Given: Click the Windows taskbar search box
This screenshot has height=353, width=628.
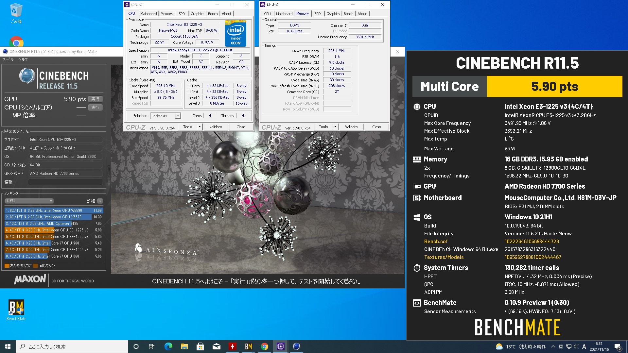Looking at the screenshot, I should (x=72, y=346).
